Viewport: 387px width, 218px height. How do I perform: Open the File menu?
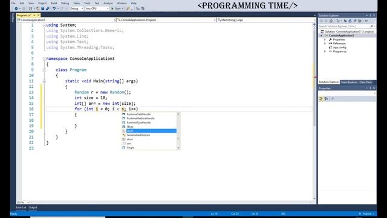coord(13,3)
